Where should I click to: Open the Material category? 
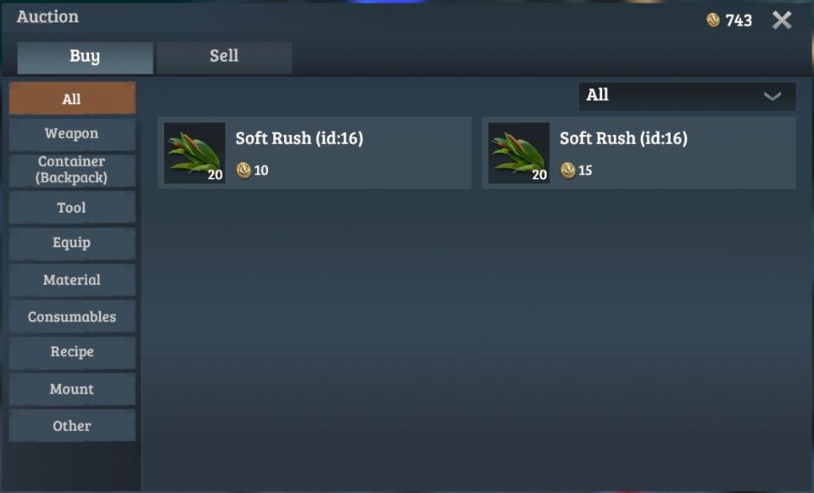[x=72, y=280]
